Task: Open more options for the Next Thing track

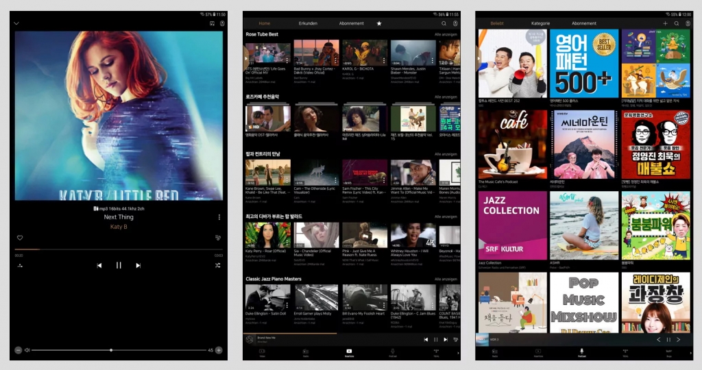Action: 219,217
